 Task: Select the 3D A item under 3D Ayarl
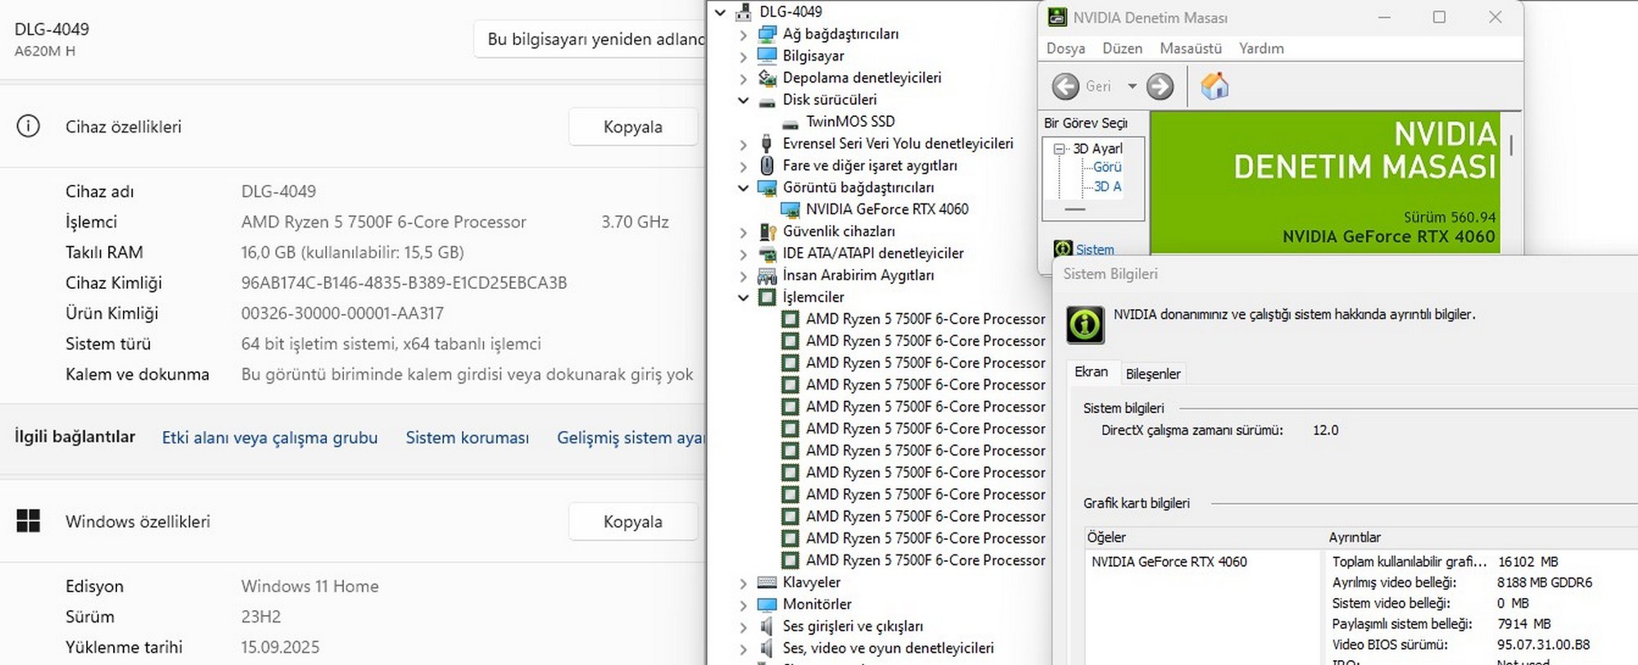(x=1107, y=186)
